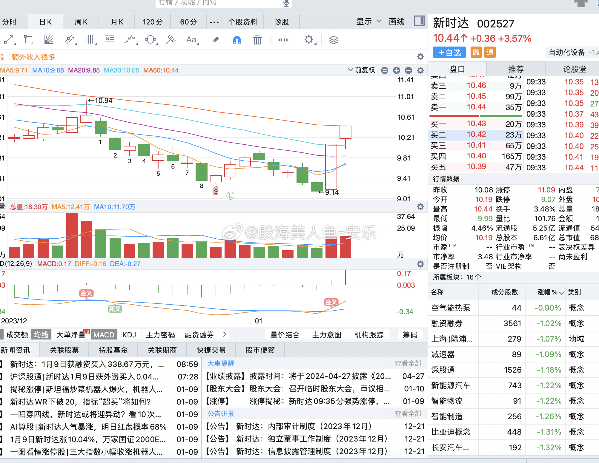
Task: Click the 死叉 marker on MACD
Action: (x=115, y=309)
